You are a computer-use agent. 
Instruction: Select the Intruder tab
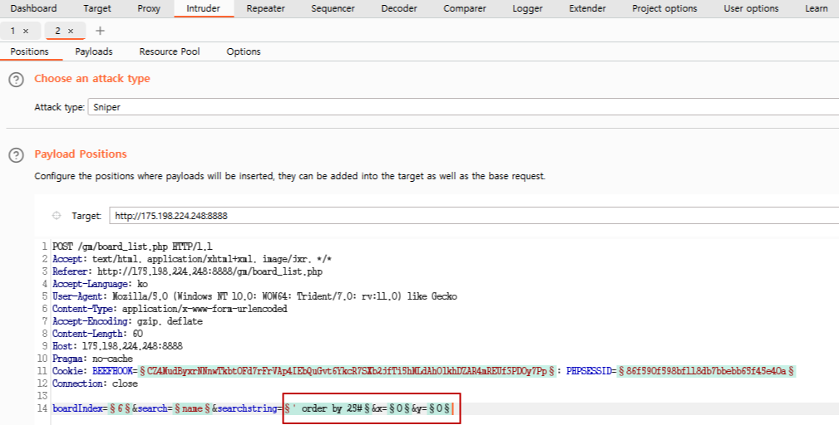[x=204, y=8]
